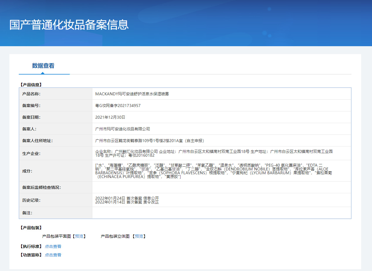Select product name MACKANDY玛可安迪舒护活泉水保湿喷雾

[132, 94]
